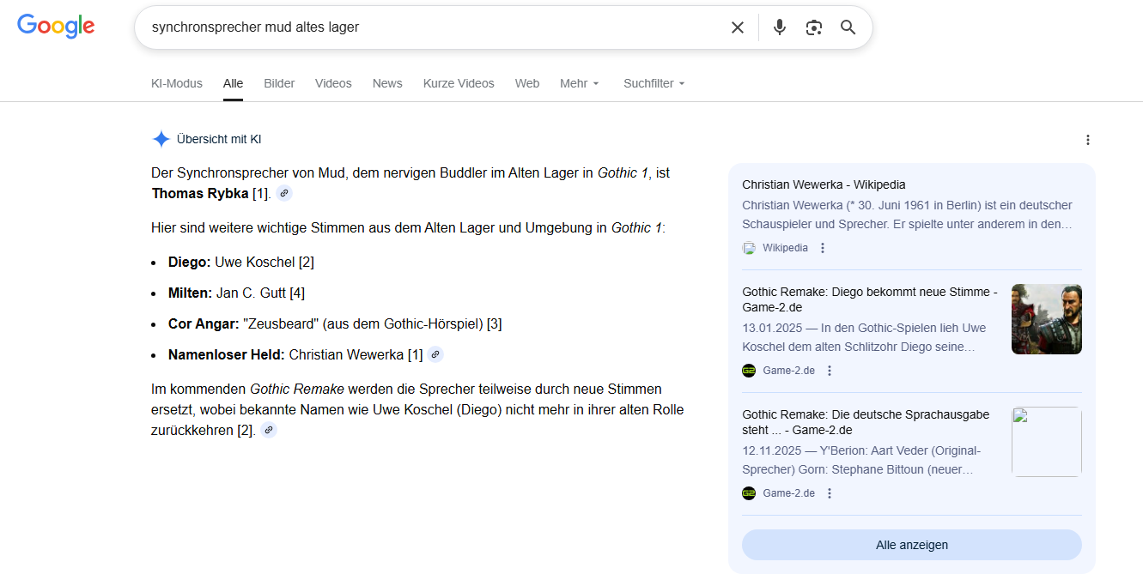Clear the search box with X icon
This screenshot has height=586, width=1143.
tap(738, 27)
